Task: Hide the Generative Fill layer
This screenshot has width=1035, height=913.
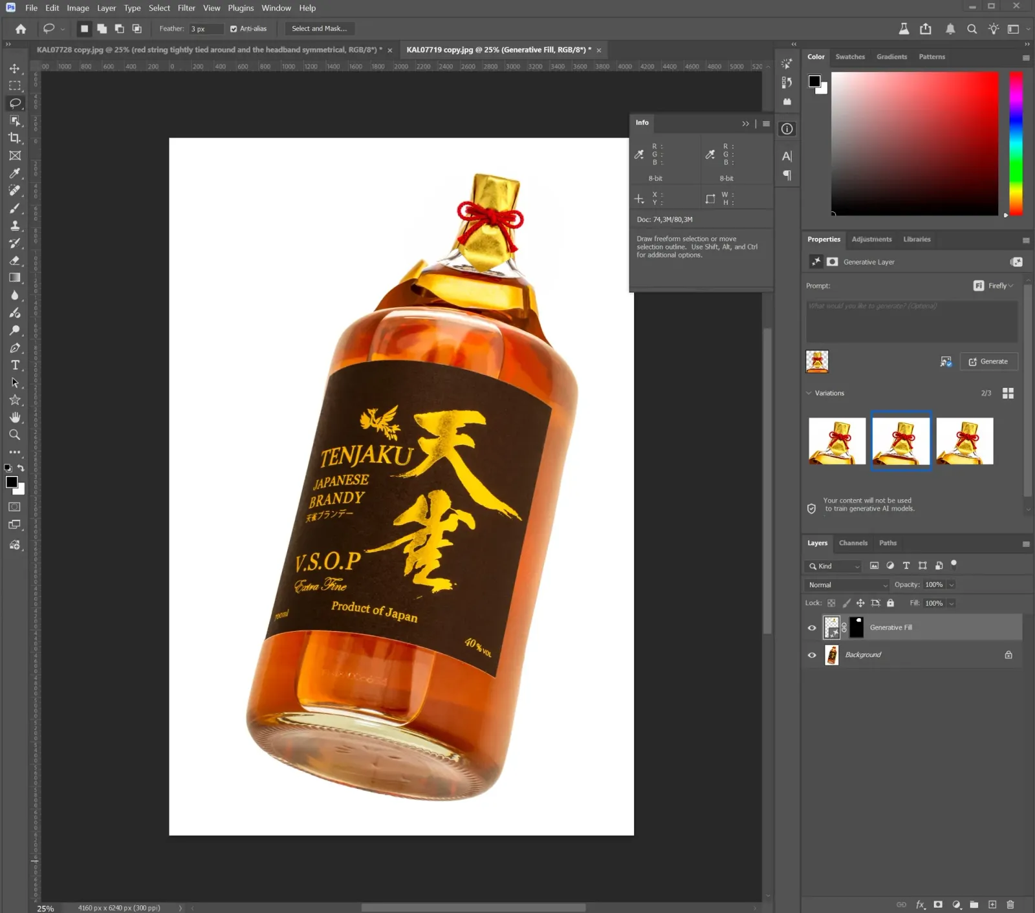Action: coord(812,628)
